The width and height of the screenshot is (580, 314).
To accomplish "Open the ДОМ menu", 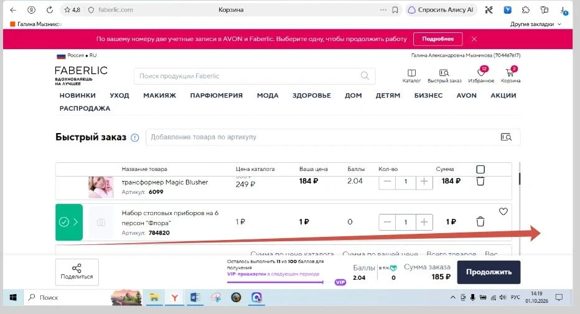I will pos(353,95).
